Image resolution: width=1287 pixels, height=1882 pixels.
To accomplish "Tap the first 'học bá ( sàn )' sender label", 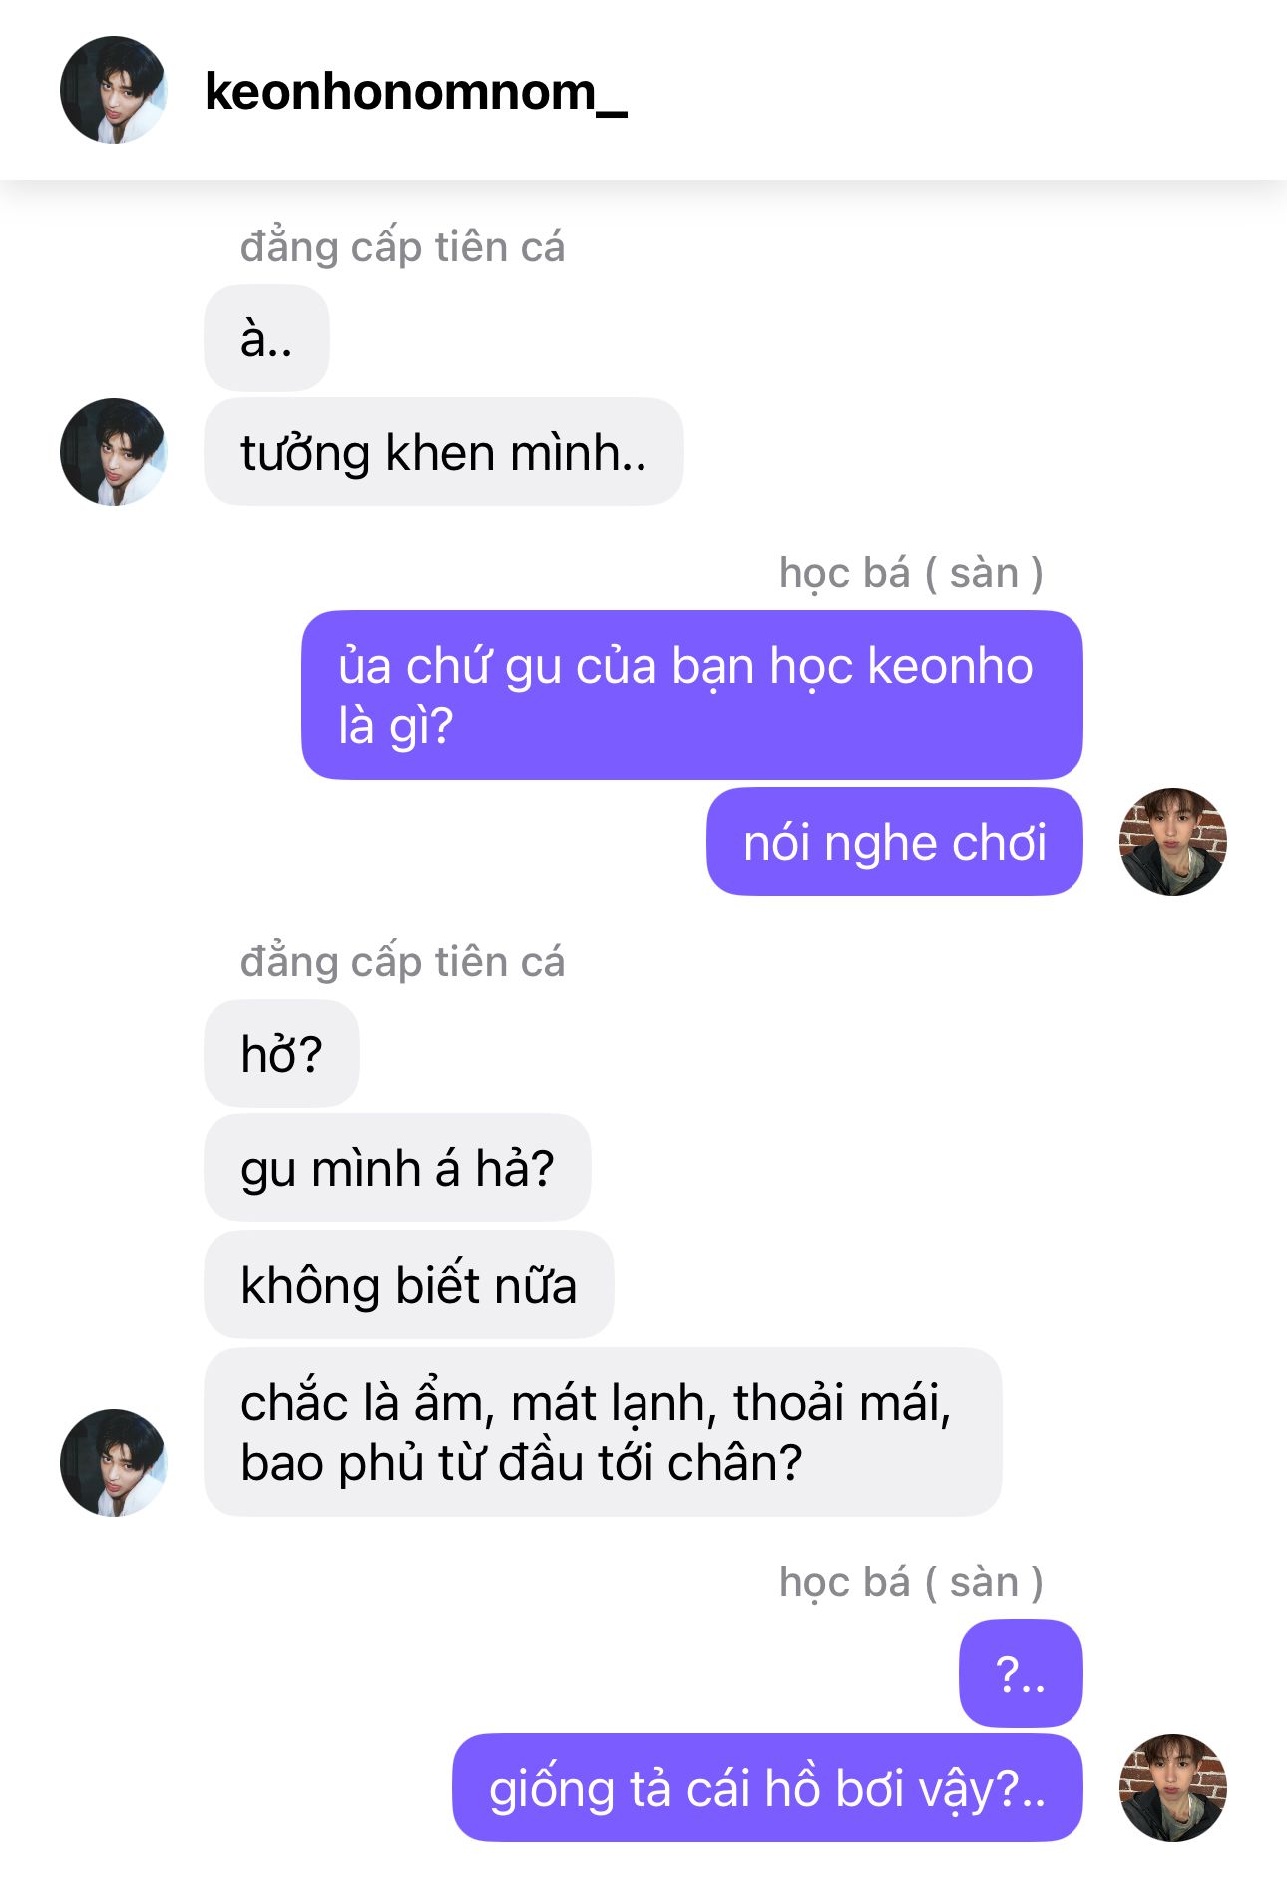I will point(911,573).
